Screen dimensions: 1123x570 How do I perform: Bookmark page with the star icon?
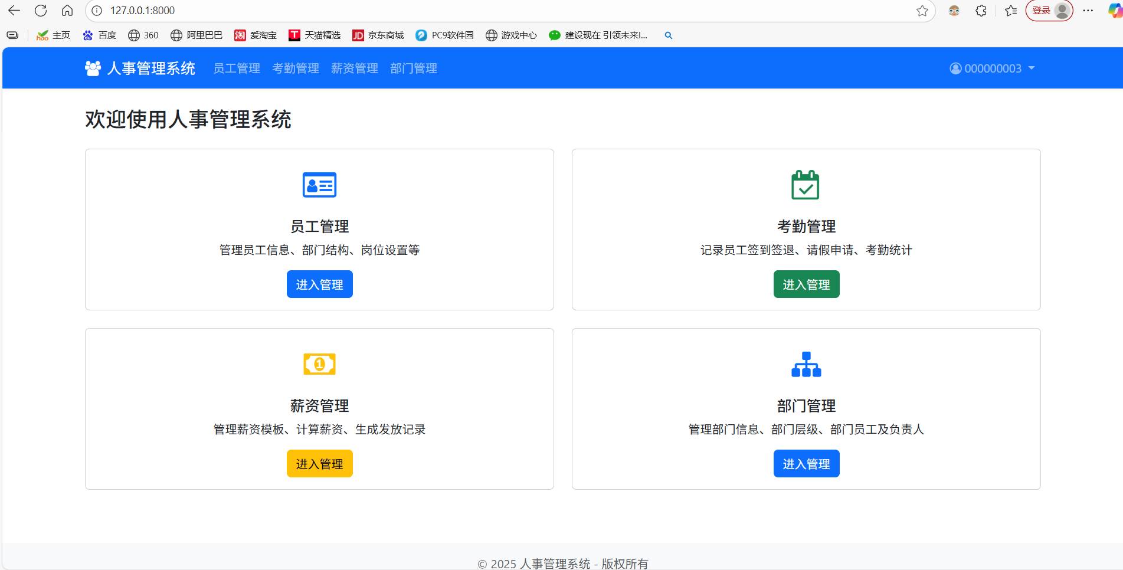pyautogui.click(x=922, y=11)
